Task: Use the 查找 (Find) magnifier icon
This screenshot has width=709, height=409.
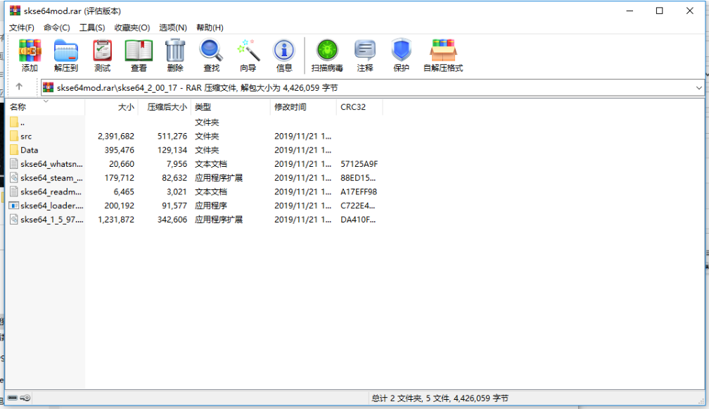Action: coord(211,54)
